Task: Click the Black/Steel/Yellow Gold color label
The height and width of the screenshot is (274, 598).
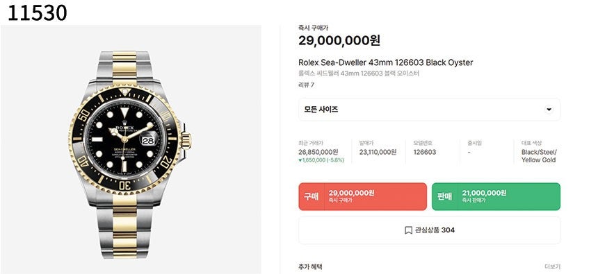Action: [539, 156]
